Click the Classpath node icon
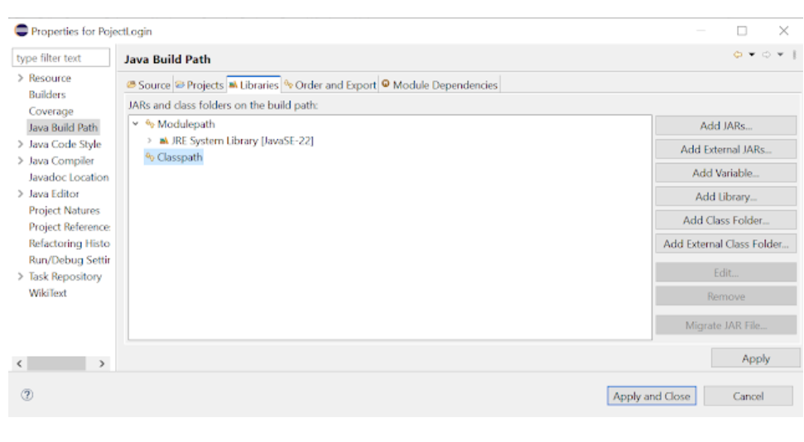This screenshot has width=804, height=442. point(150,157)
